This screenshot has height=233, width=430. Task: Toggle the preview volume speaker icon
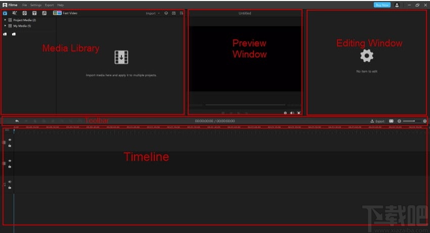[x=292, y=113]
